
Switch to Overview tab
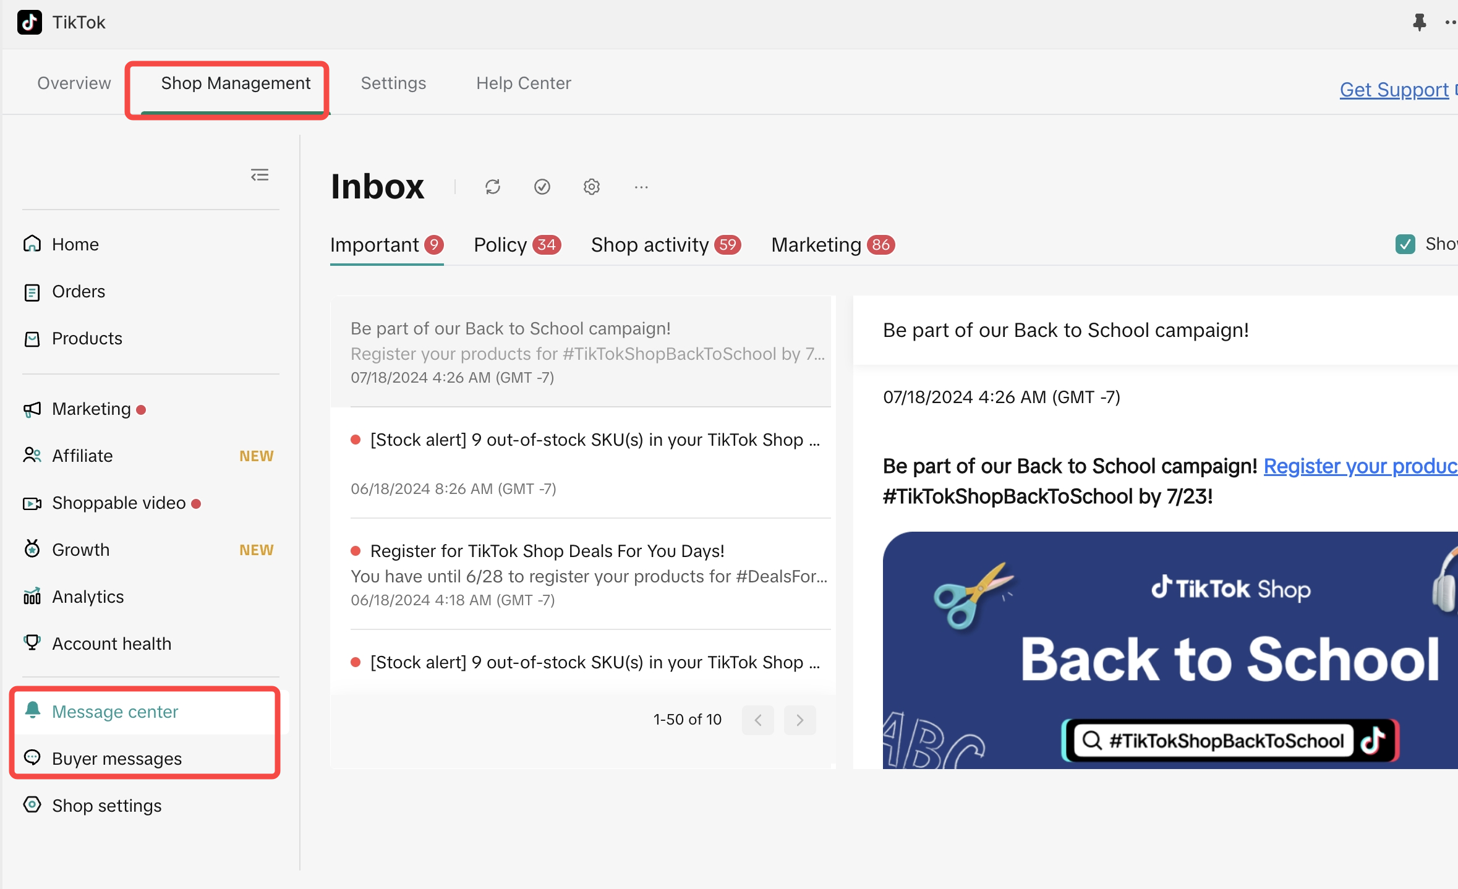tap(74, 83)
